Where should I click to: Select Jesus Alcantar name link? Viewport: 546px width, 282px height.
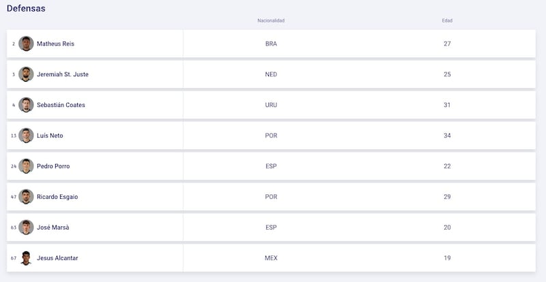tap(57, 258)
